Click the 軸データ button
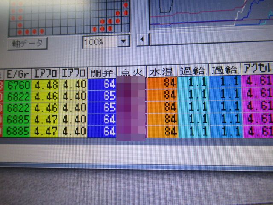This screenshot has width=273, height=205. pyautogui.click(x=27, y=43)
